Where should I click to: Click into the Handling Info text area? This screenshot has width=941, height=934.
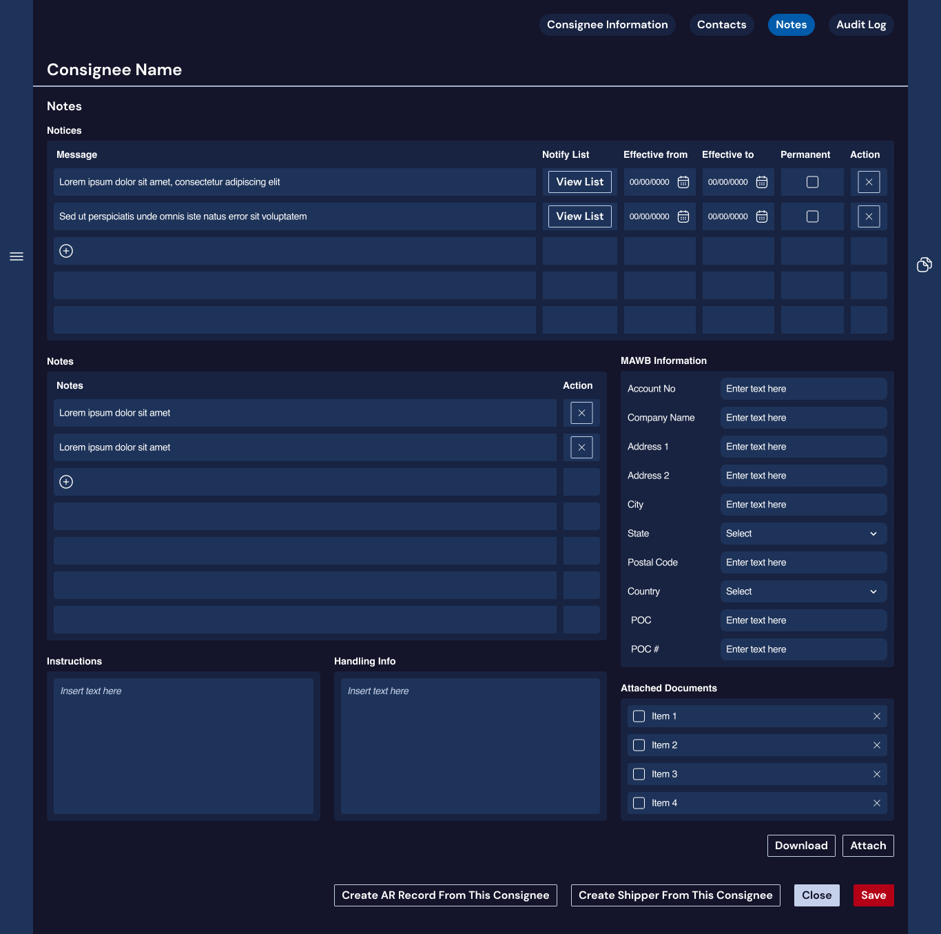pyautogui.click(x=470, y=746)
